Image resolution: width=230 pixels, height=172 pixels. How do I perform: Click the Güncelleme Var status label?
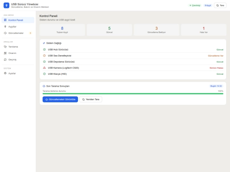tap(216, 56)
